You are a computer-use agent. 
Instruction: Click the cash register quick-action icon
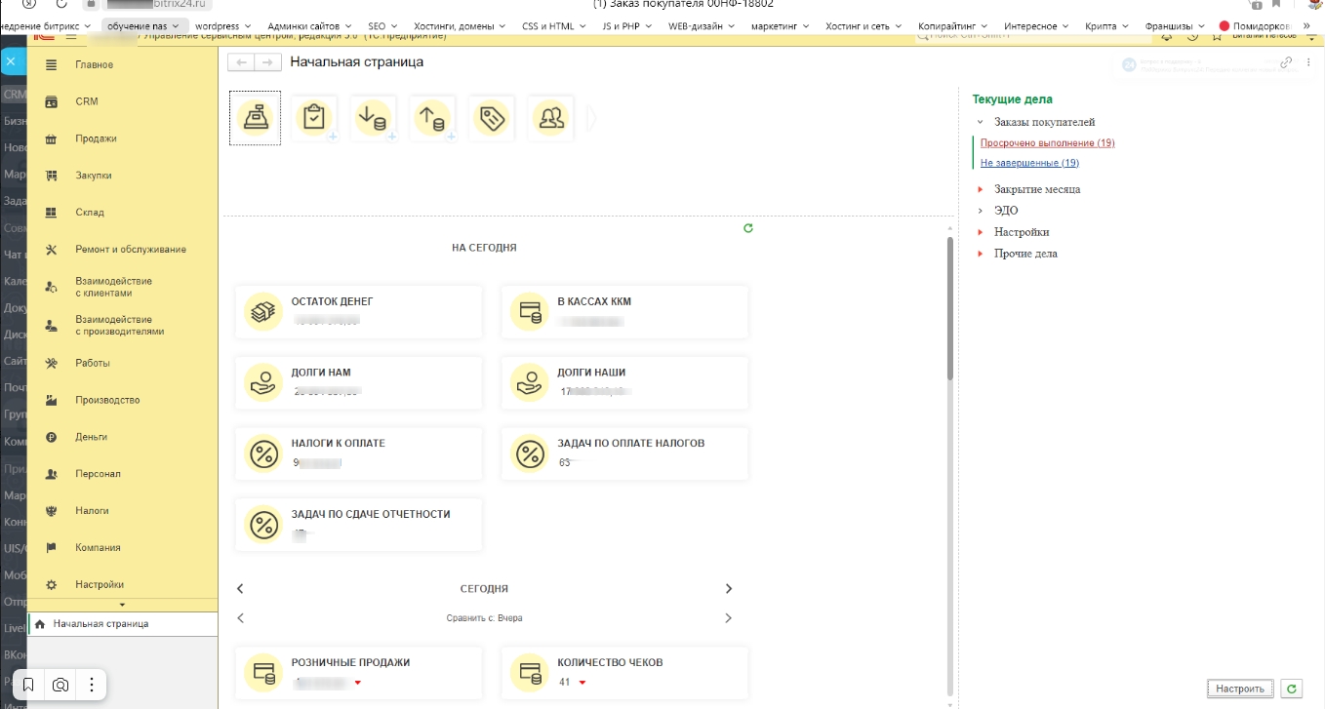(255, 118)
